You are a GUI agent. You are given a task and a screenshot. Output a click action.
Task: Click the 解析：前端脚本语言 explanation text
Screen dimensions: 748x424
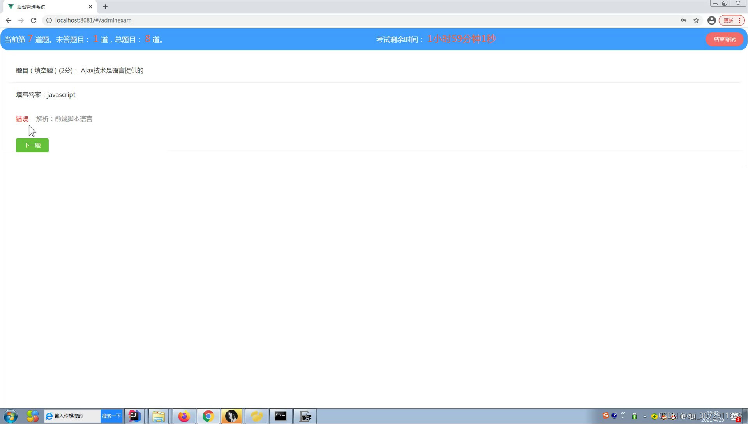pyautogui.click(x=64, y=119)
